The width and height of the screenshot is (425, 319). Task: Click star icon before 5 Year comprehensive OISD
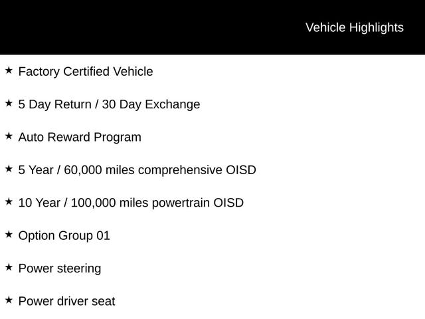coord(9,169)
